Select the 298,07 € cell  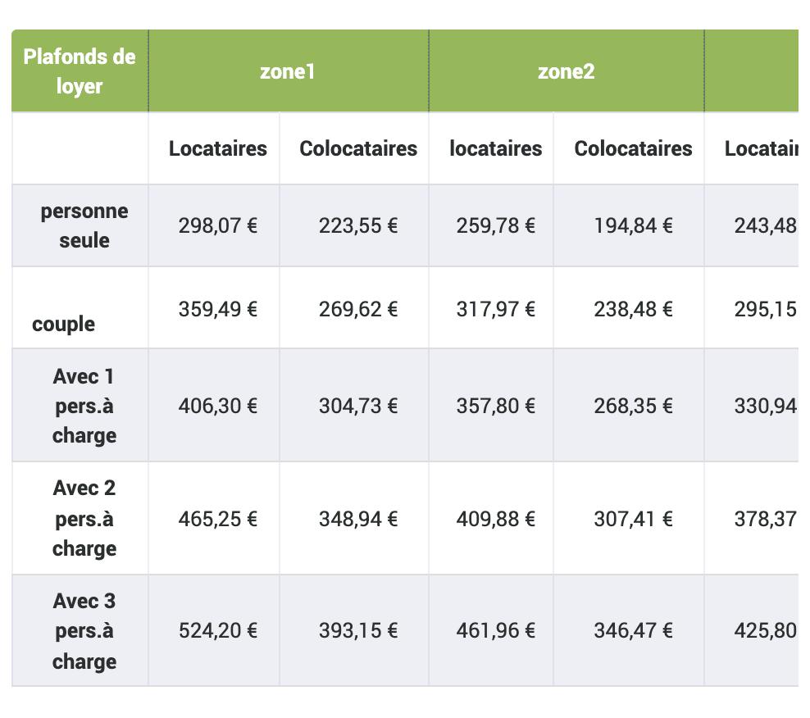coord(218,225)
